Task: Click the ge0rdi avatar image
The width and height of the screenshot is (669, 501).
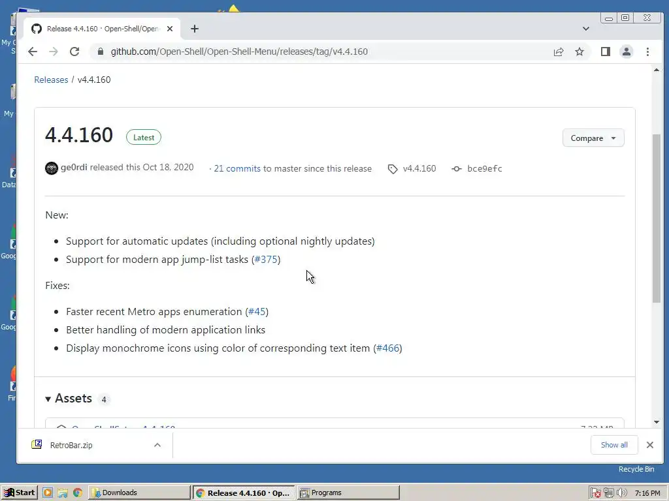Action: point(52,168)
